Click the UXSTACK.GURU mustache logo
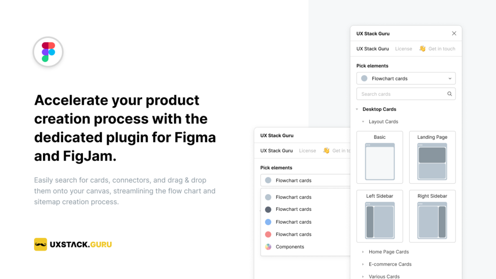 pyautogui.click(x=40, y=244)
